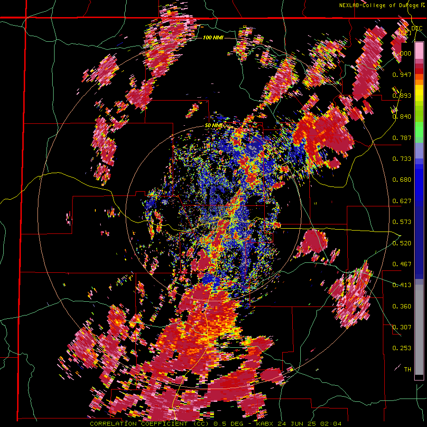Click the 0.413 scale label
The image size is (427, 427).
pos(402,285)
